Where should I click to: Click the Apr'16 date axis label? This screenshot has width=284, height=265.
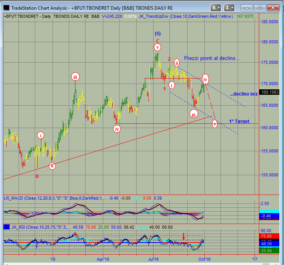coord(103,259)
